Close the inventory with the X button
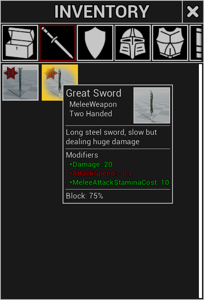 tap(193, 12)
